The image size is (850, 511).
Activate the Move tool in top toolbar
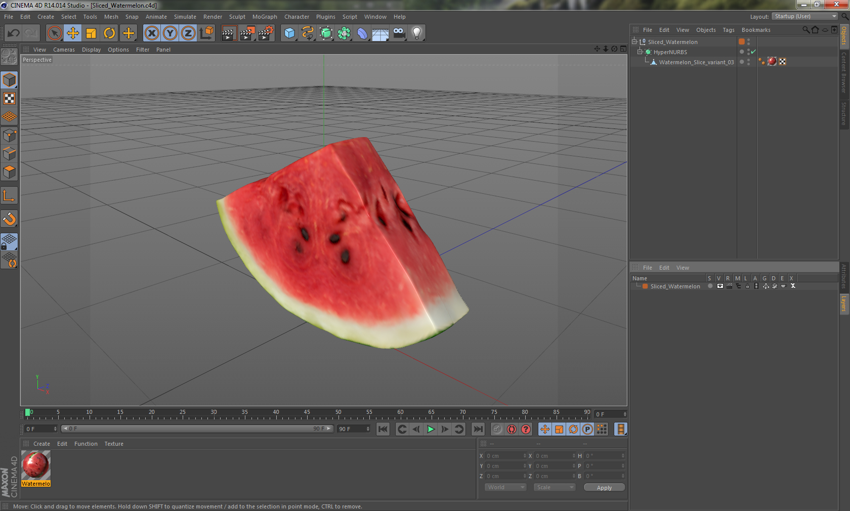coord(73,33)
